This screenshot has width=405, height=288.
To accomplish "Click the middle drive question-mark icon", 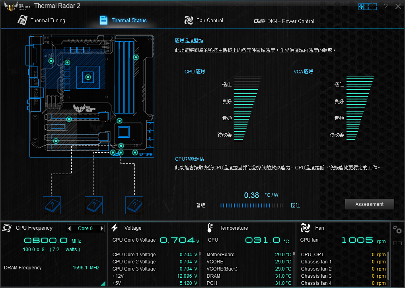I will 94,205.
